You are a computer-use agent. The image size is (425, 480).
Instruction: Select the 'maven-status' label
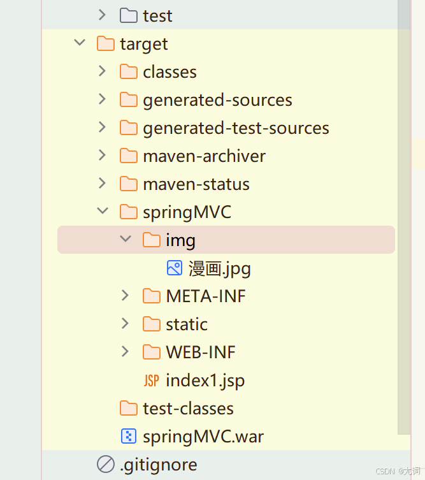tap(196, 184)
